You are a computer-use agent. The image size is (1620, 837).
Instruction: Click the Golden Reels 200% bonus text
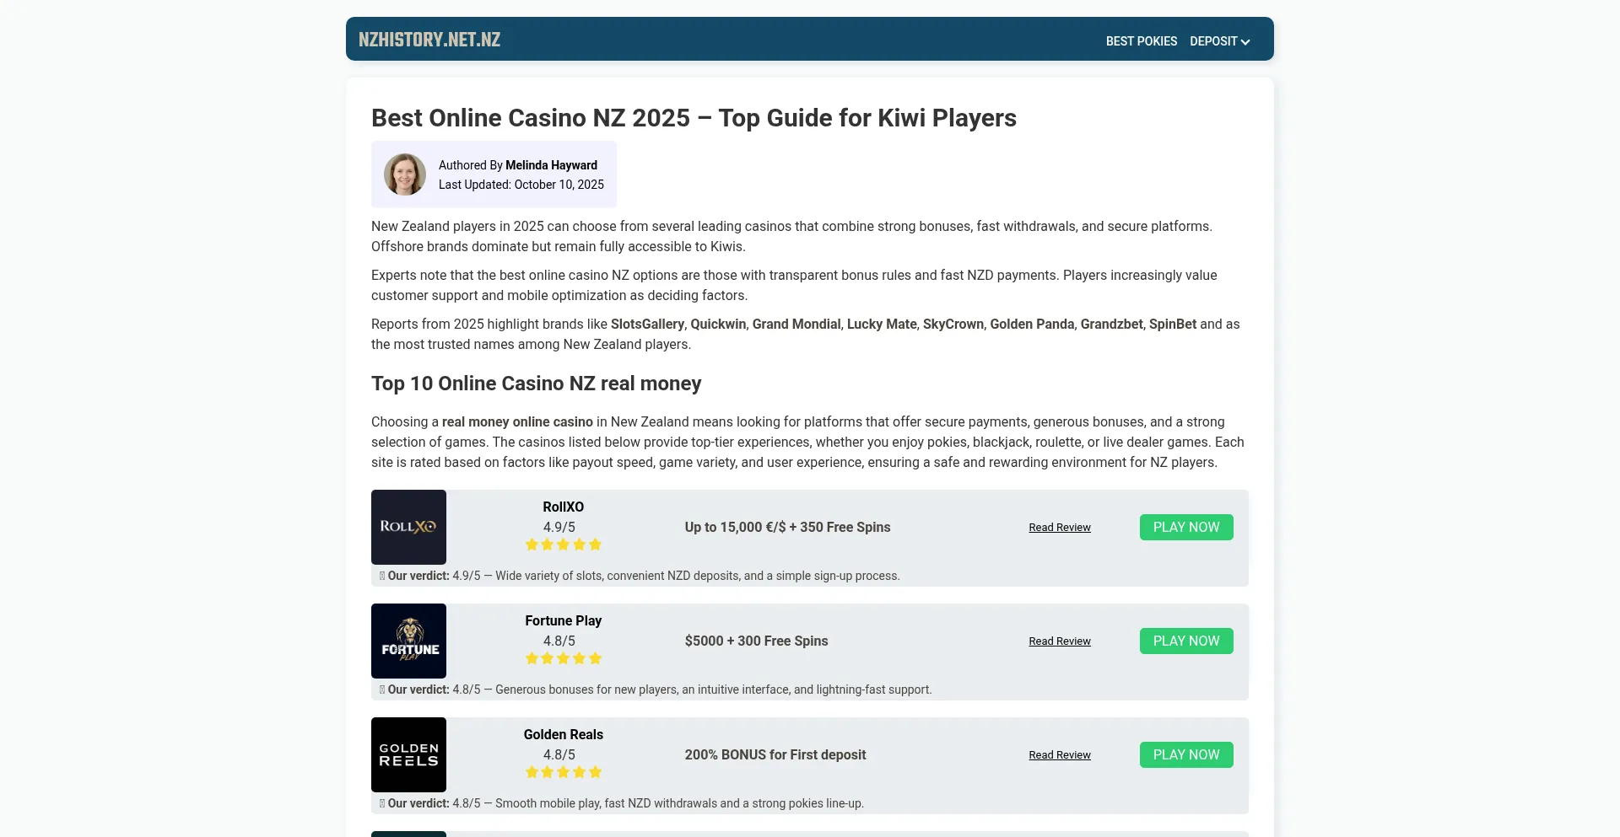coord(775,754)
